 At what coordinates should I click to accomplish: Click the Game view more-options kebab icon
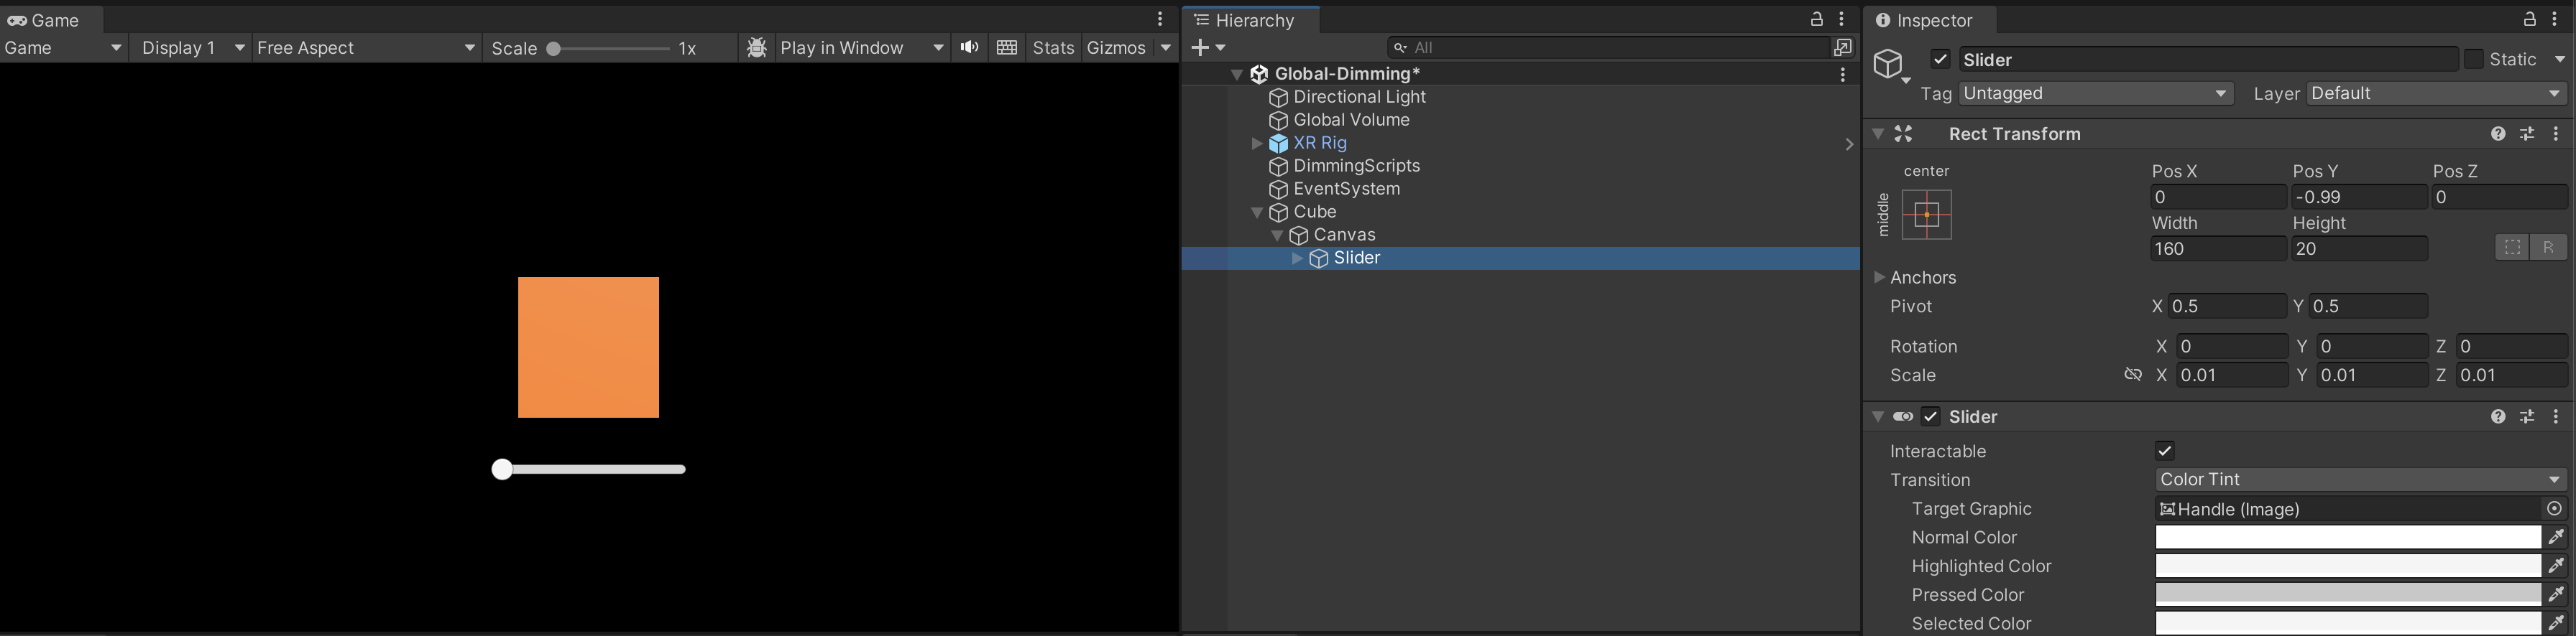tap(1160, 19)
